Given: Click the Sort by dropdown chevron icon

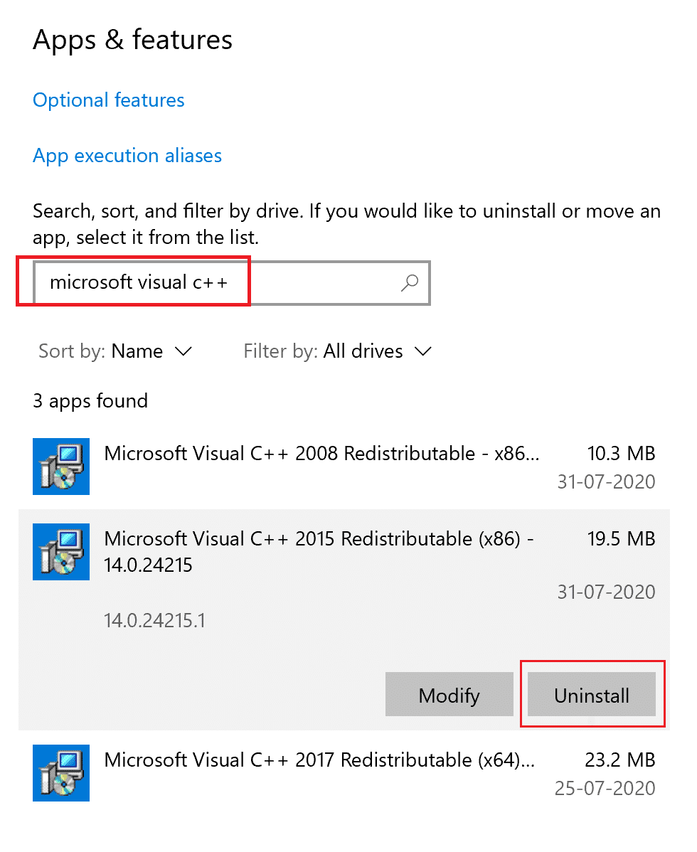Looking at the screenshot, I should (x=183, y=351).
